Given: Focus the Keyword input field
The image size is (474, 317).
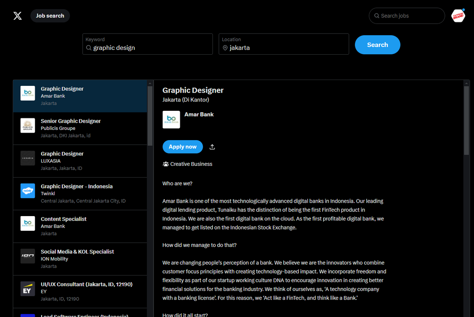Looking at the screenshot, I should point(148,44).
